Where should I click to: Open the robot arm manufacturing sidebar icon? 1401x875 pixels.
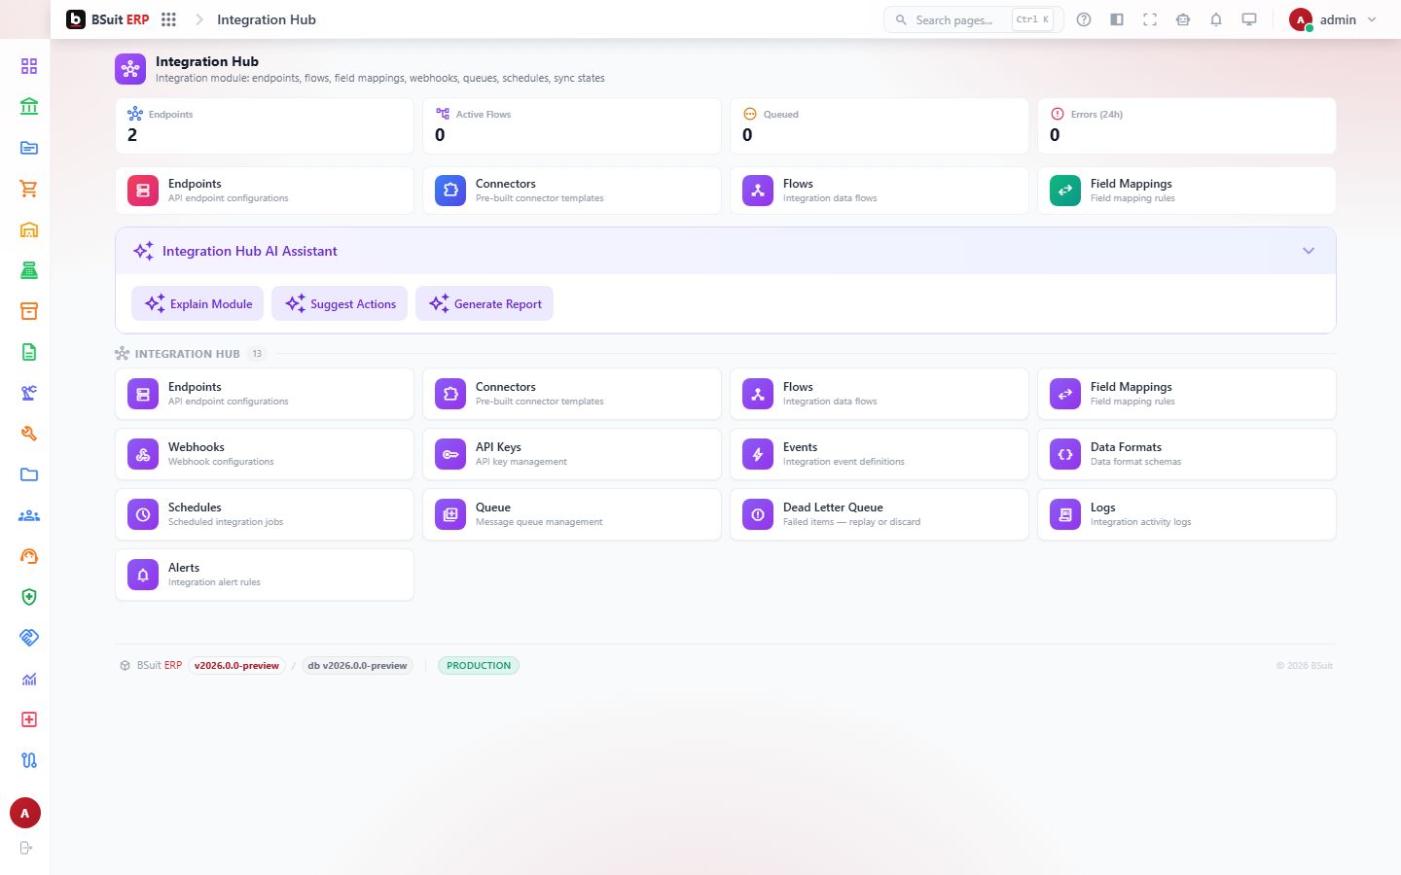(29, 393)
